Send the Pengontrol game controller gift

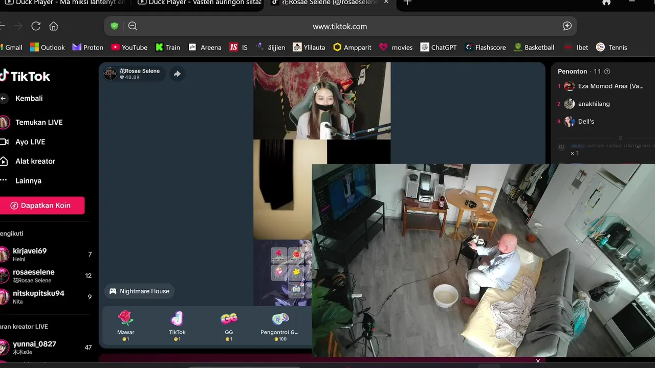[280, 325]
